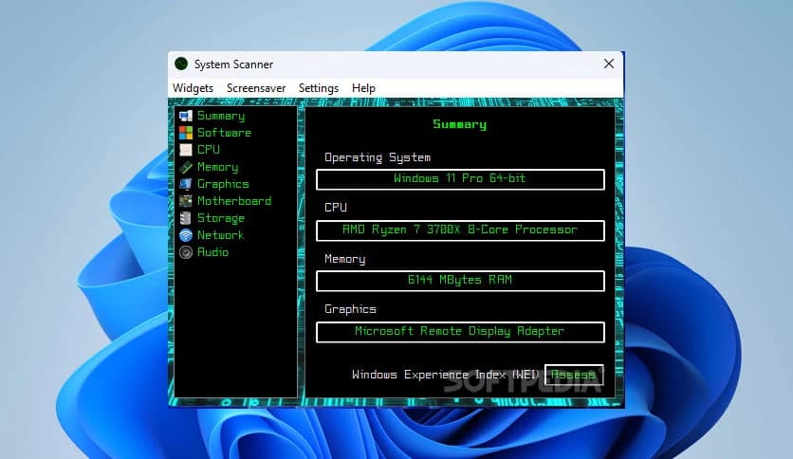
Task: Click the Motherboard icon
Action: [186, 201]
